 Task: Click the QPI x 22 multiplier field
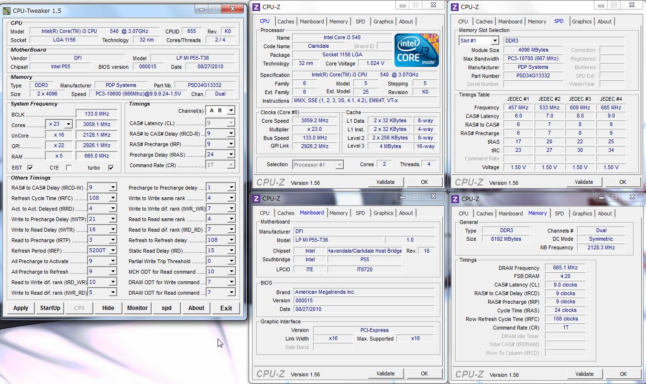[59, 145]
